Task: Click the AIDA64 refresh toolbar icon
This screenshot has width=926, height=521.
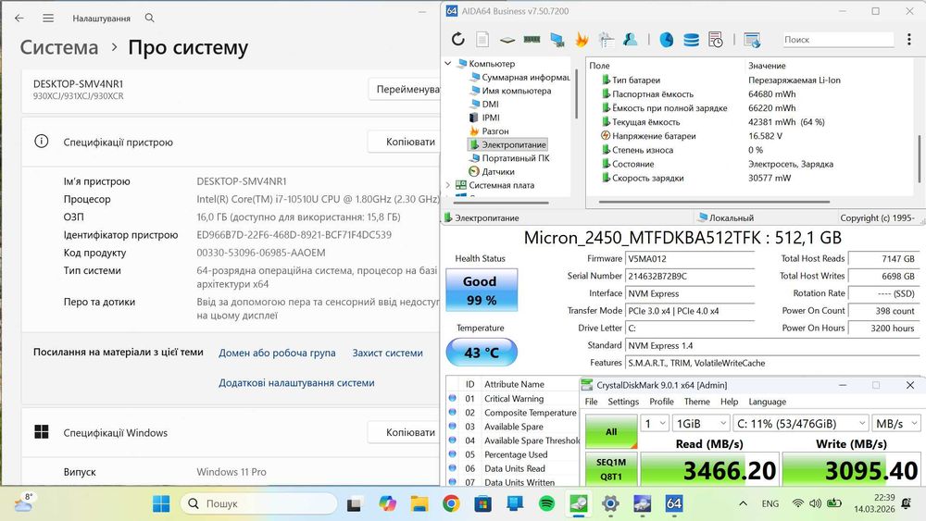Action: [457, 40]
